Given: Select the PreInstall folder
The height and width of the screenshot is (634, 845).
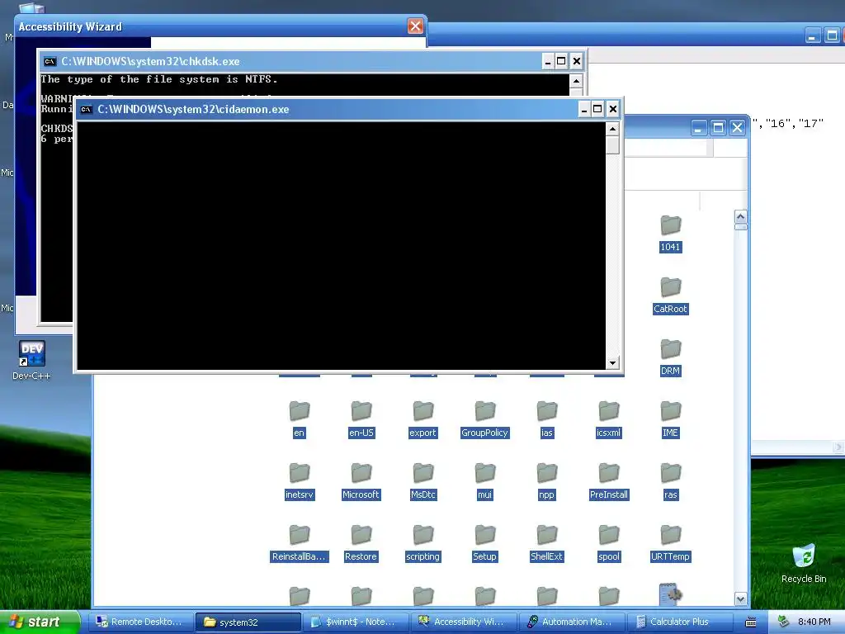Looking at the screenshot, I should coord(608,482).
